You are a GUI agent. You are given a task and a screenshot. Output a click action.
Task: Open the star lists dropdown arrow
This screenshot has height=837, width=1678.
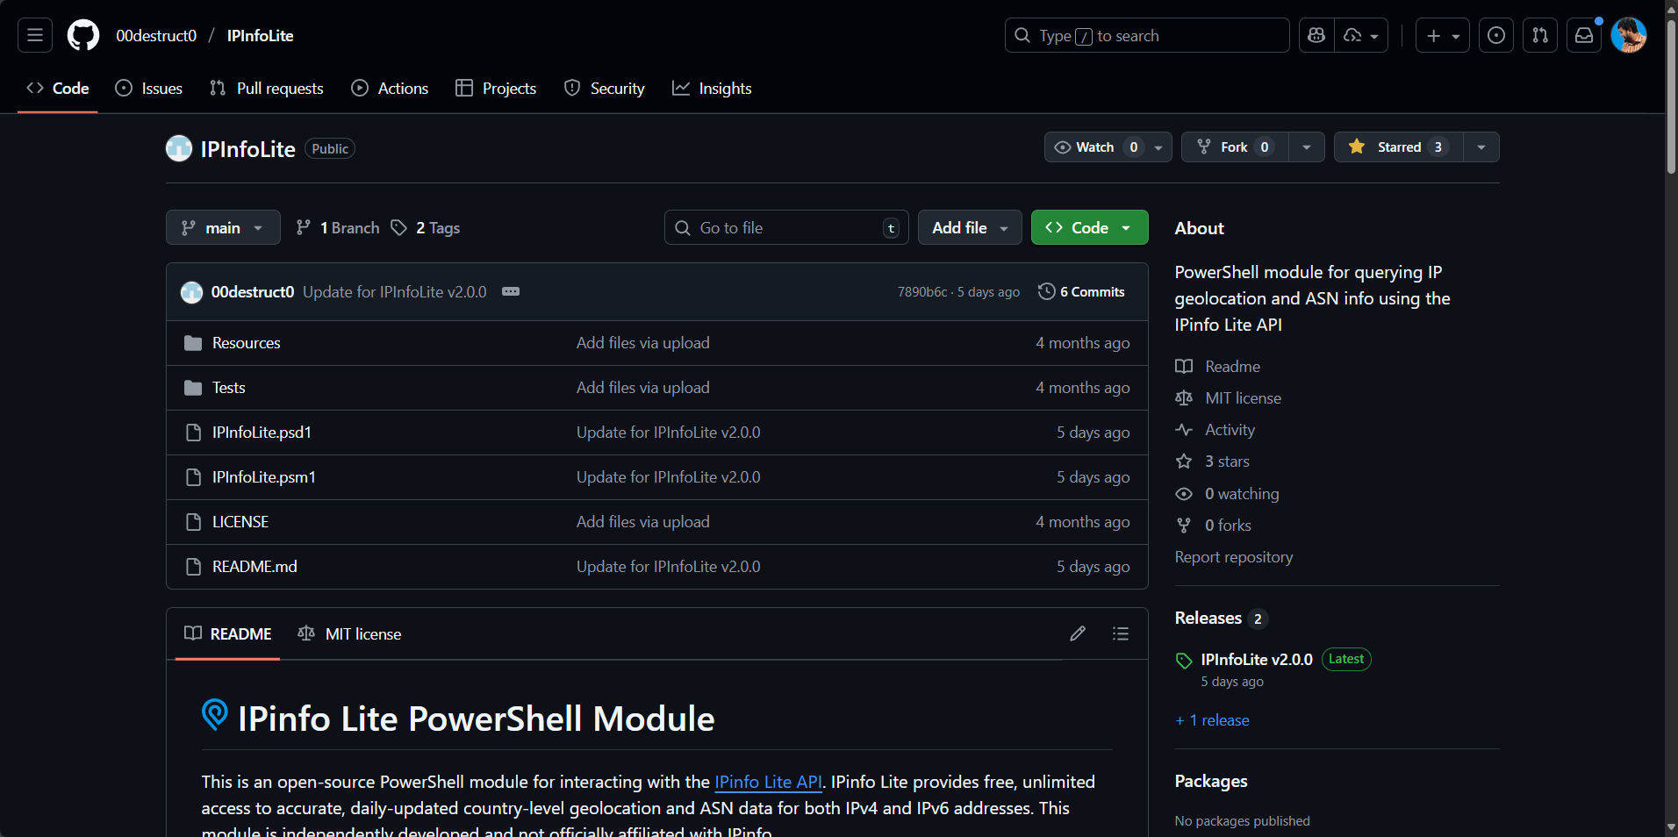tap(1481, 147)
